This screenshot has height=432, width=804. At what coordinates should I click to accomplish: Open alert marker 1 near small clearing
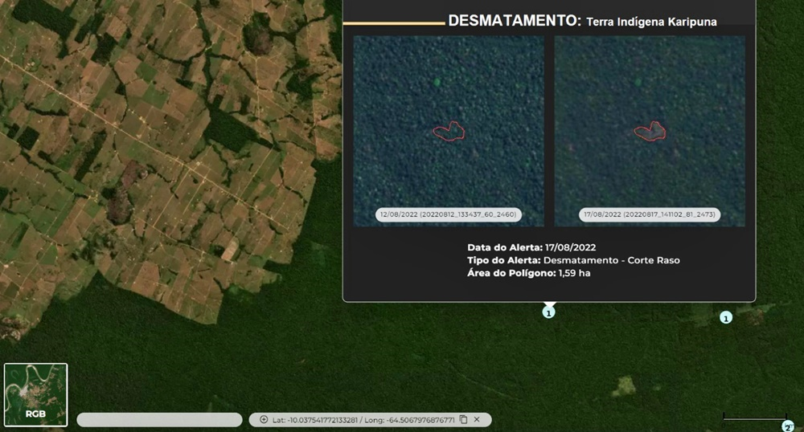point(725,318)
